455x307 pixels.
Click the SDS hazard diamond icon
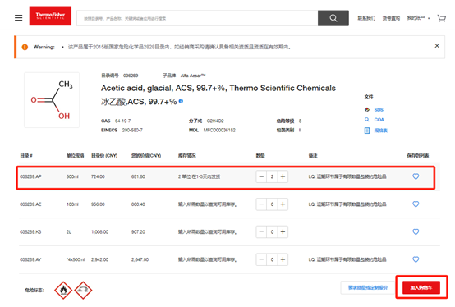click(367, 109)
